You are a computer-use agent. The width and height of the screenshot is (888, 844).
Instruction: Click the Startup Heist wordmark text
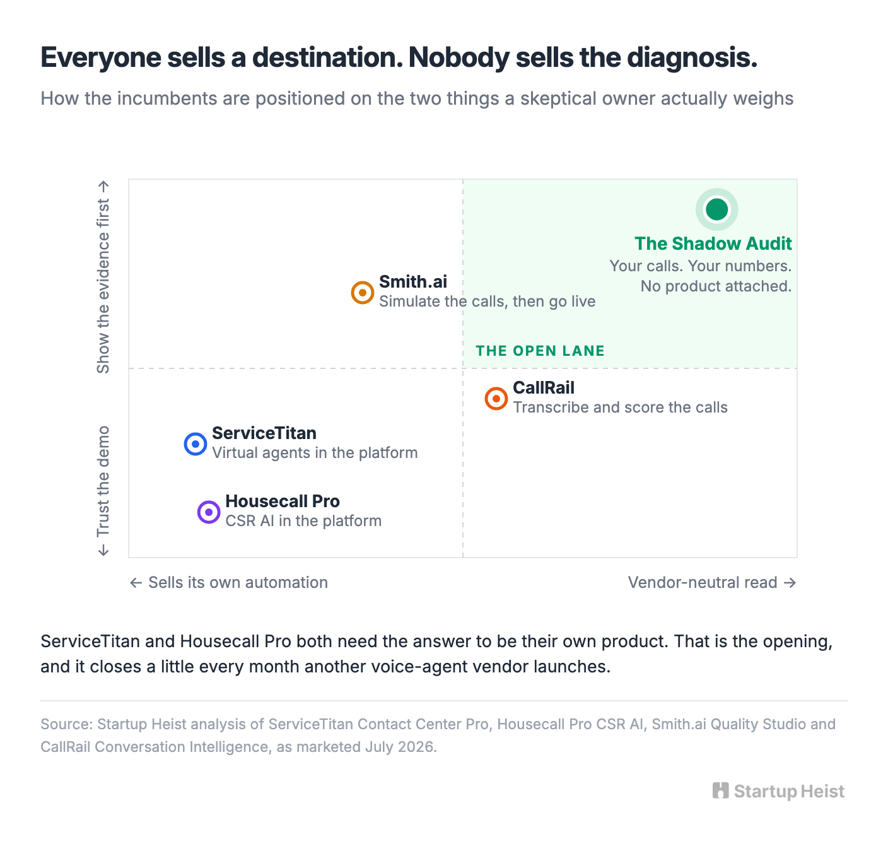coord(789,791)
